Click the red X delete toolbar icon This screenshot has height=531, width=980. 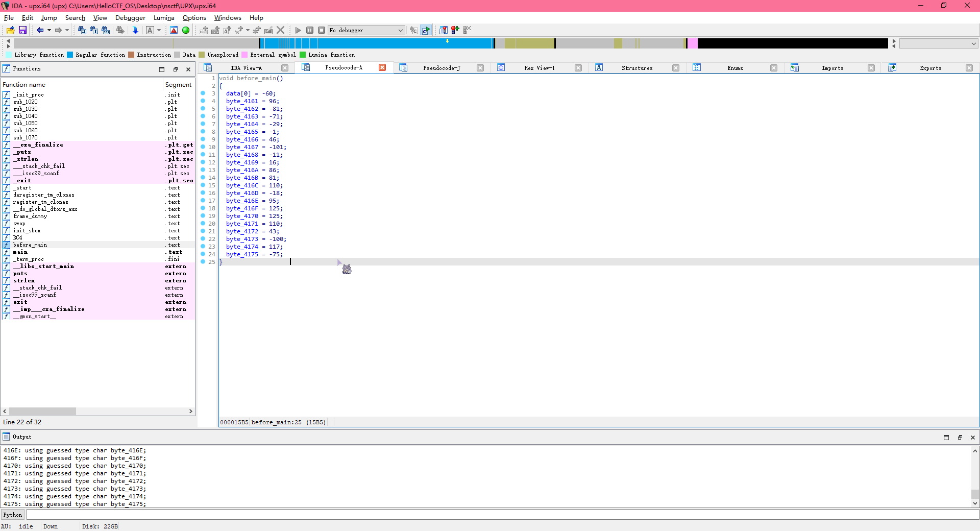[280, 31]
